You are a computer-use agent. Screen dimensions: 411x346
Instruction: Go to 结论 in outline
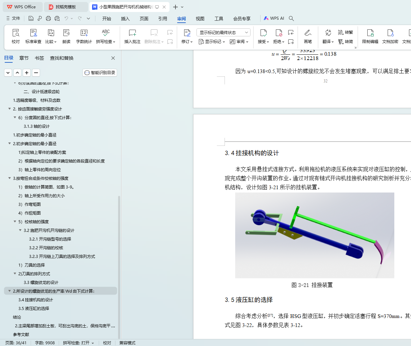click(x=17, y=317)
